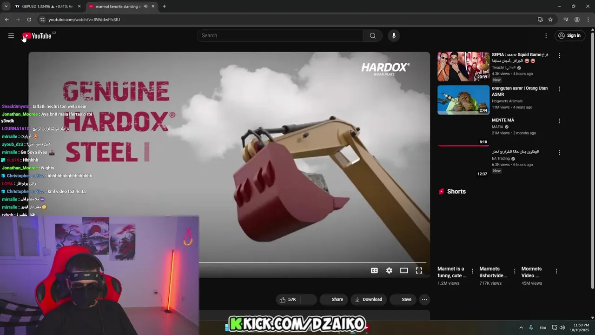
Task: Seek in the video progress bar
Action: click(x=312, y=263)
